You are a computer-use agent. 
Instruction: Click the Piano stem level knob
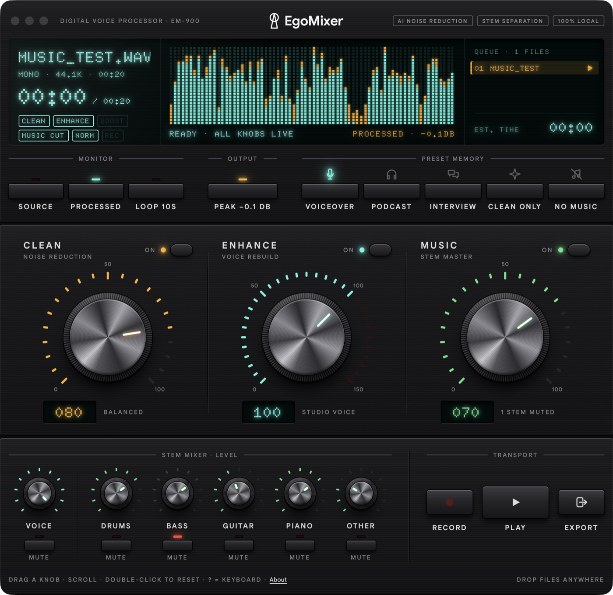(300, 493)
